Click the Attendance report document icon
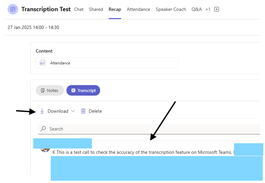The height and width of the screenshot is (183, 265). [42, 63]
